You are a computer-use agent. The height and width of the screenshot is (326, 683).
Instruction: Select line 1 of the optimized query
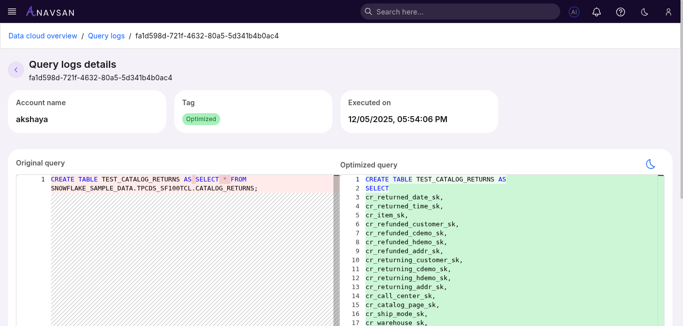pos(434,179)
